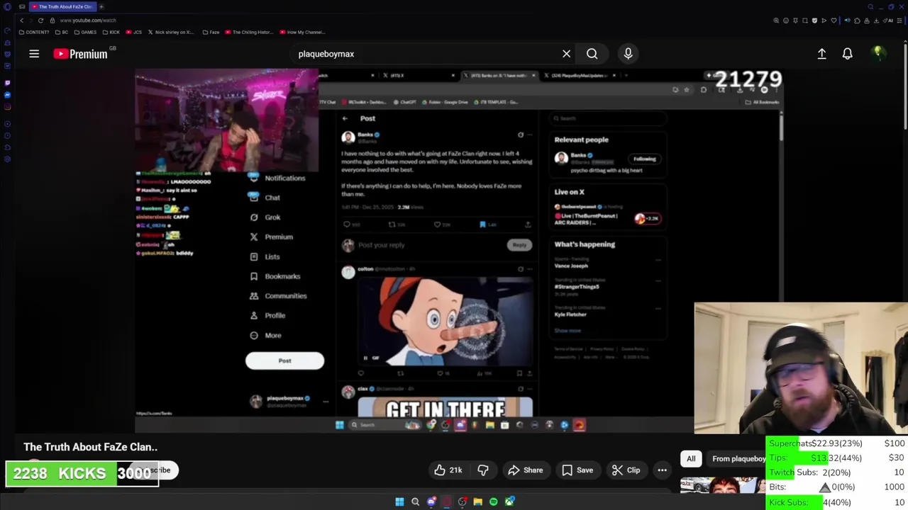Screen dimensions: 908x510
Task: Open a new browser tab
Action: click(101, 6)
